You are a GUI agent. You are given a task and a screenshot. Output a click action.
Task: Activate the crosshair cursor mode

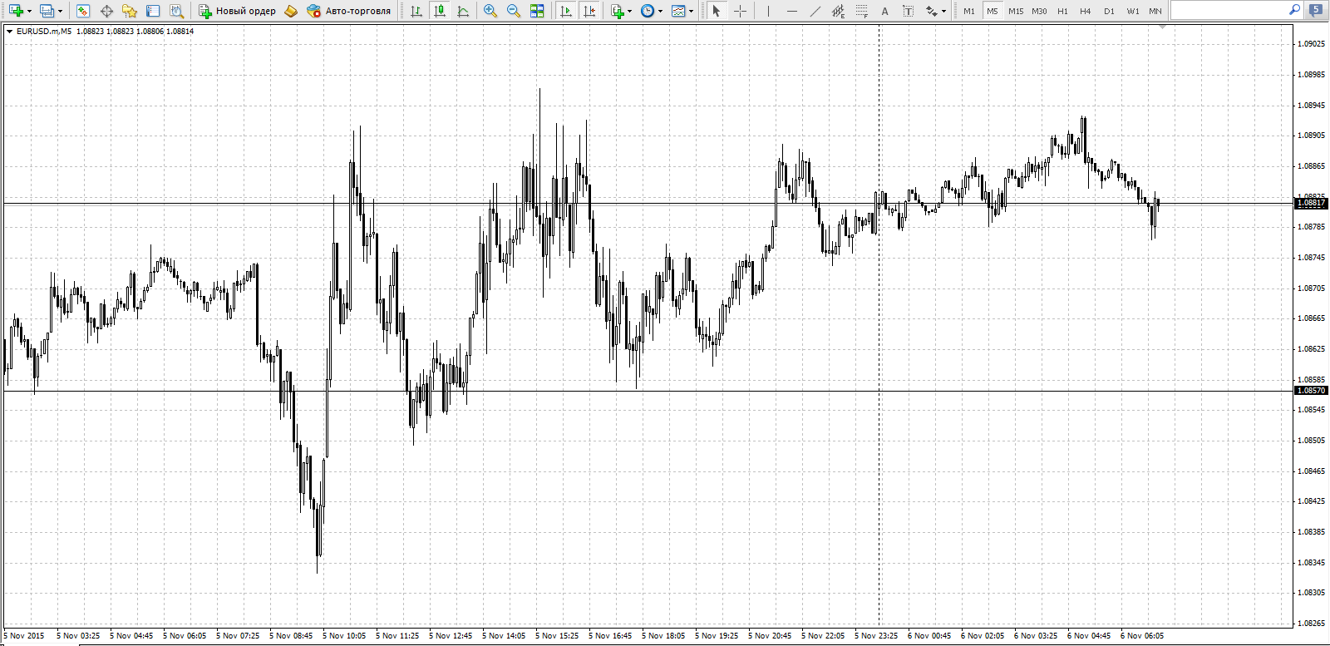(740, 11)
